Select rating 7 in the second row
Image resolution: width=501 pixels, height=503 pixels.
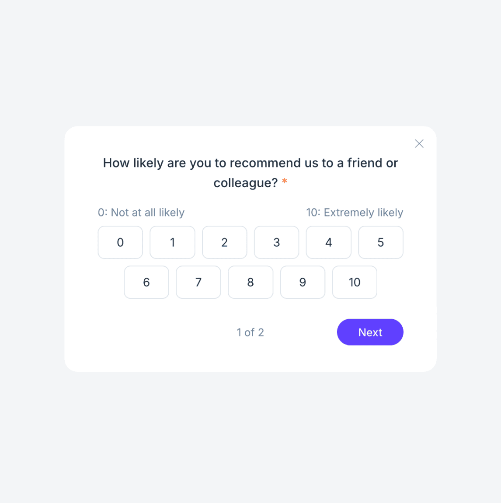click(x=198, y=282)
